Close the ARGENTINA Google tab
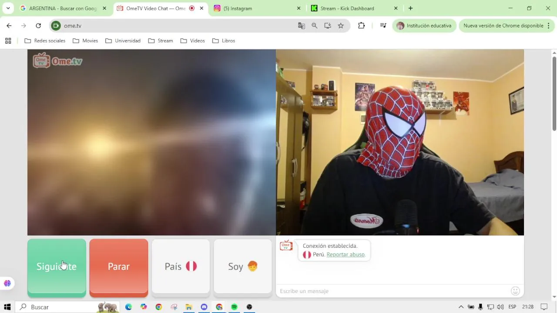Screen dimensions: 557x313 [x=104, y=8]
